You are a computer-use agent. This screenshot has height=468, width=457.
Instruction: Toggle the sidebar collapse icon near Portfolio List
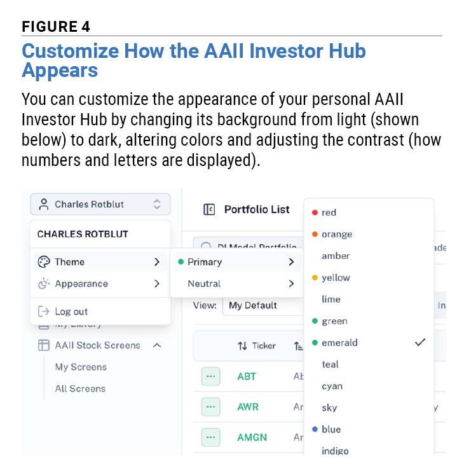[x=209, y=210]
